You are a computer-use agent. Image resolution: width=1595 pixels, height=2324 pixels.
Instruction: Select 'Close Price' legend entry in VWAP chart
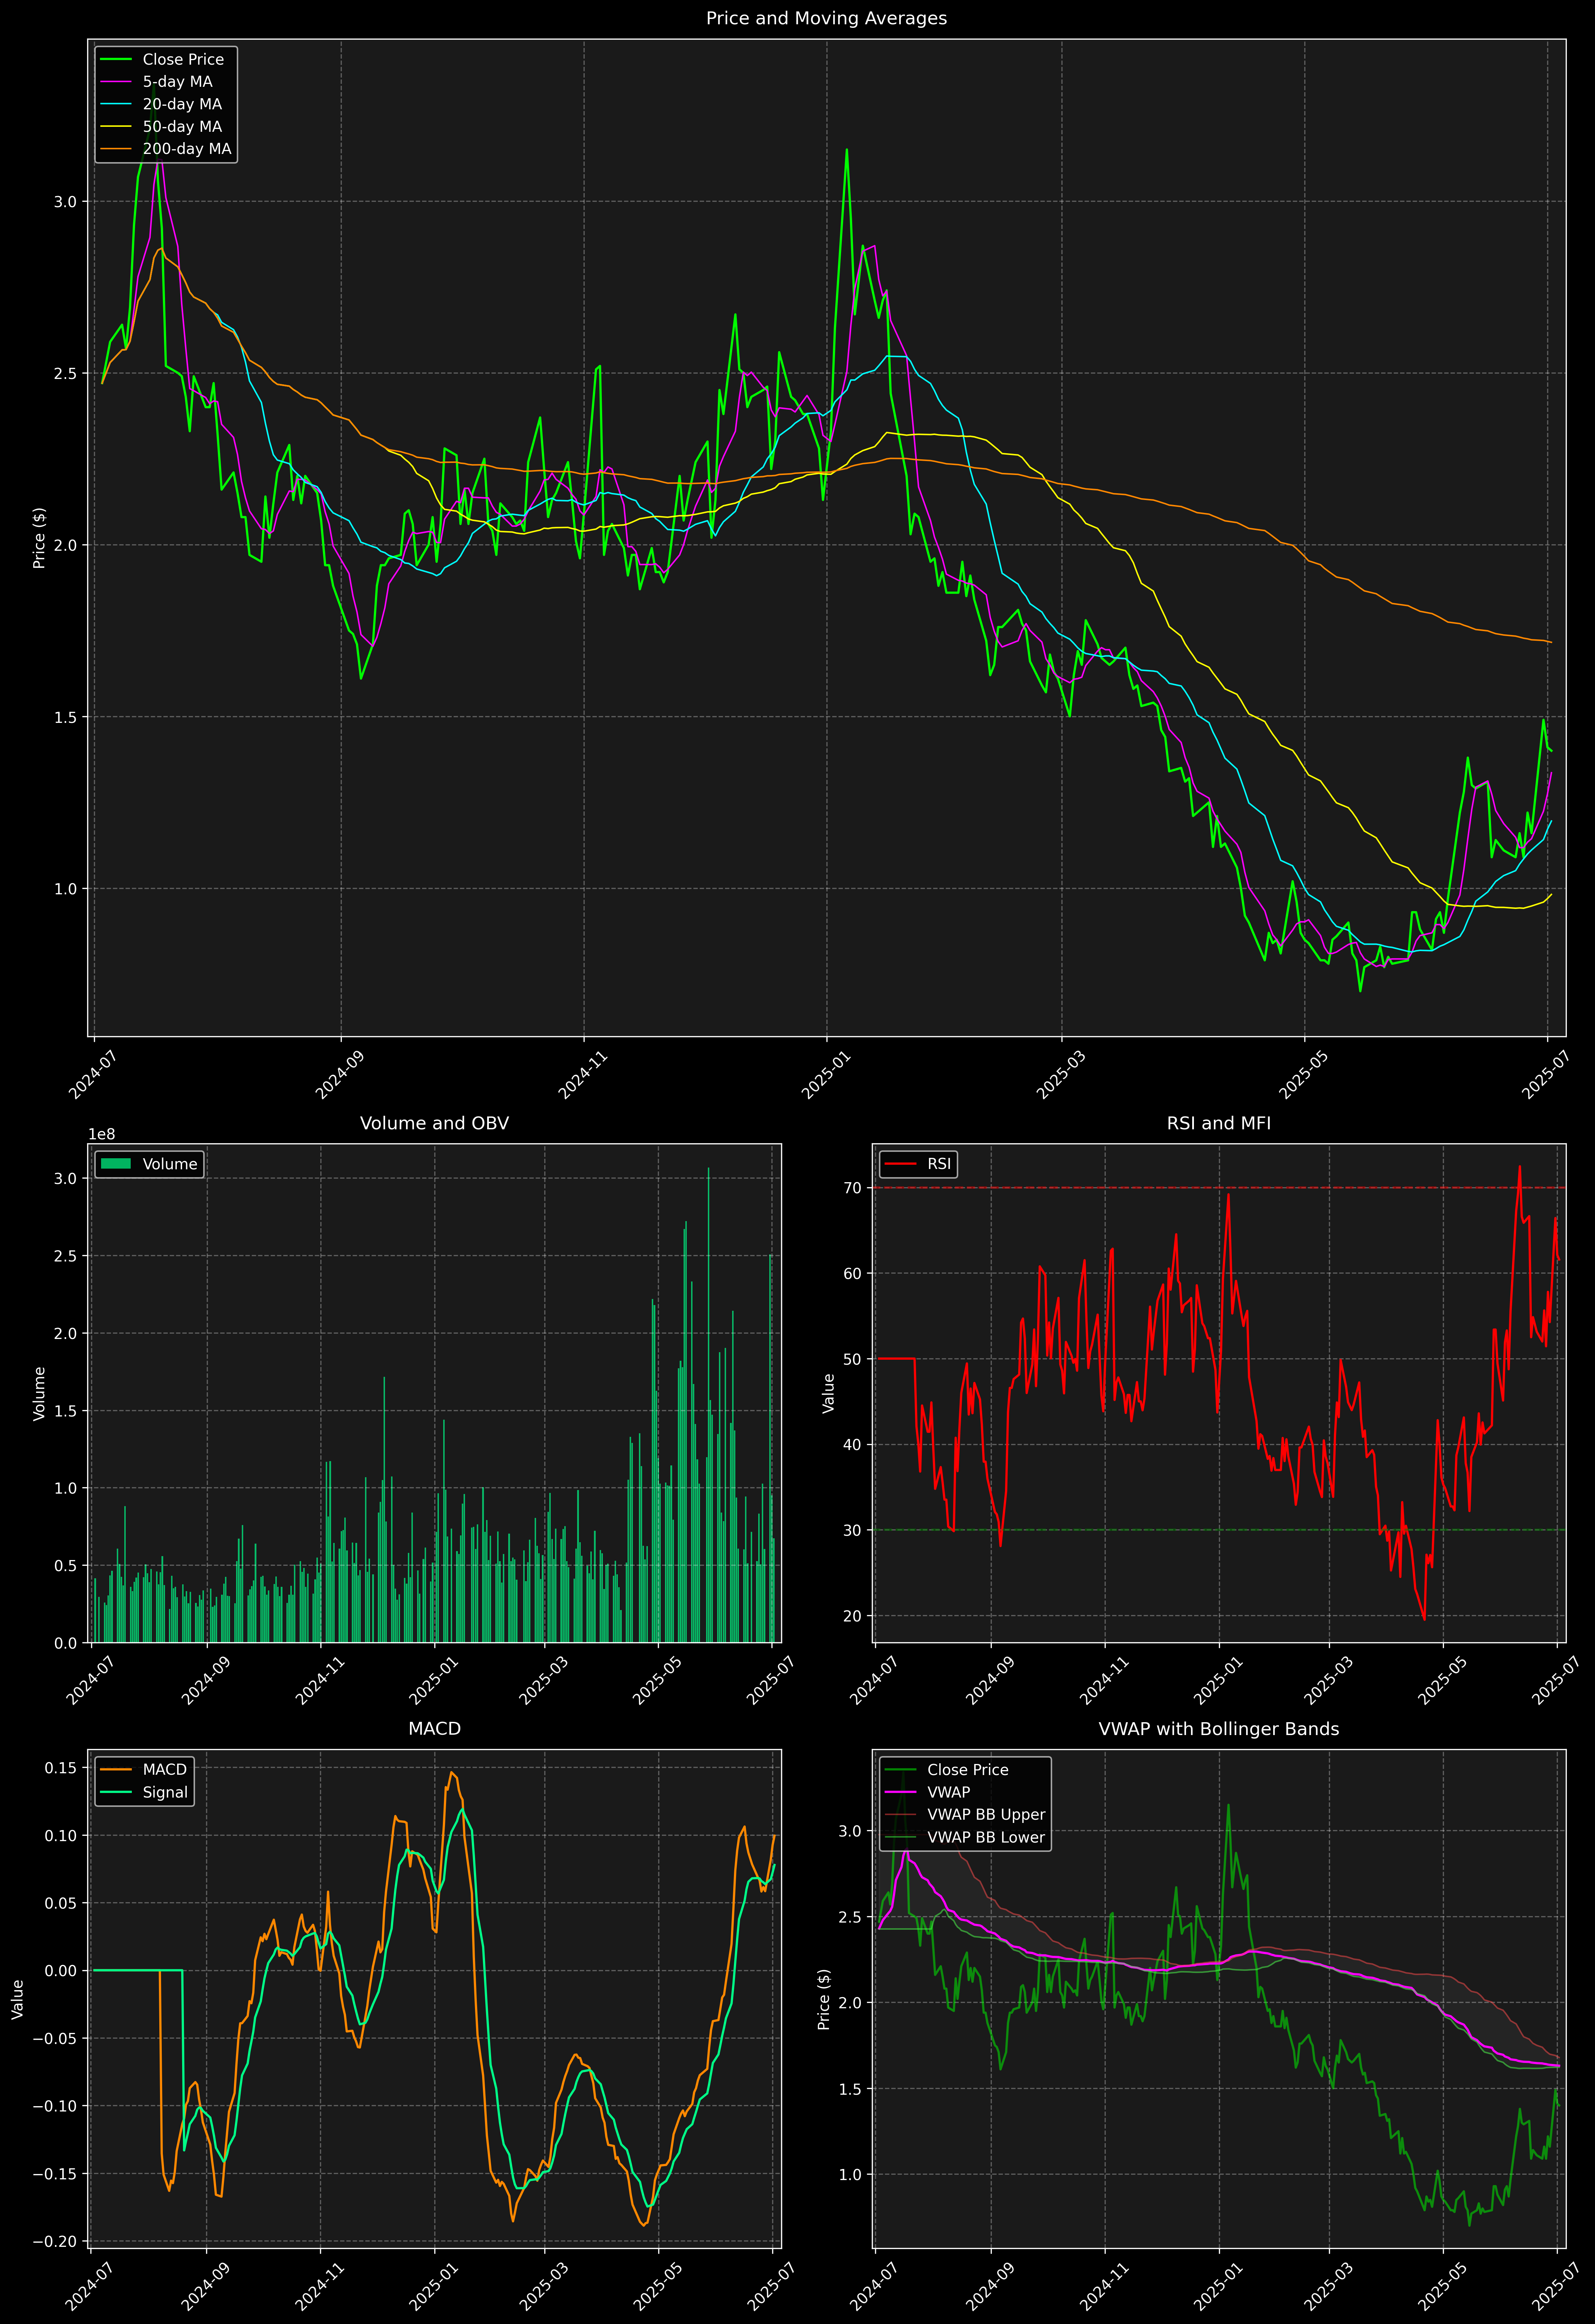pos(967,1770)
